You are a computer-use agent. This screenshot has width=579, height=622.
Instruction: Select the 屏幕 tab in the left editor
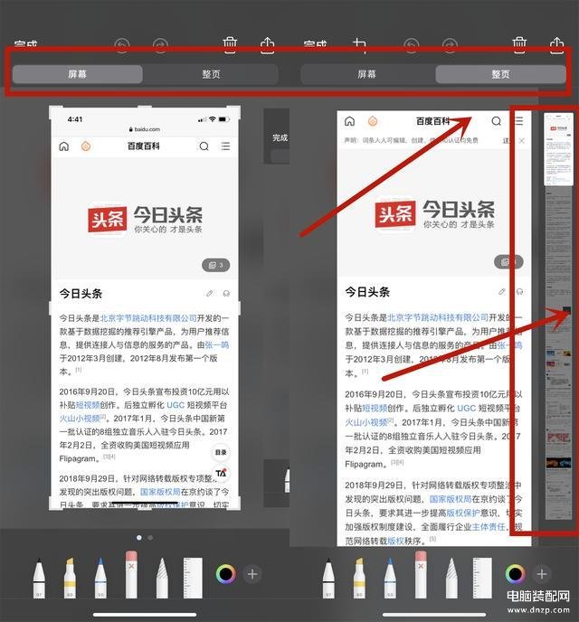click(77, 75)
